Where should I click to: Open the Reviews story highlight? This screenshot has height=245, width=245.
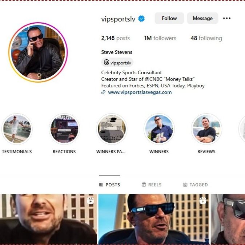206,129
